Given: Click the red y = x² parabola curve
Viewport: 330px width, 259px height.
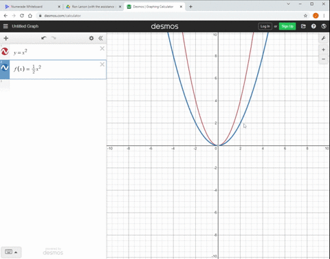Looking at the screenshot, I should [x=241, y=101].
